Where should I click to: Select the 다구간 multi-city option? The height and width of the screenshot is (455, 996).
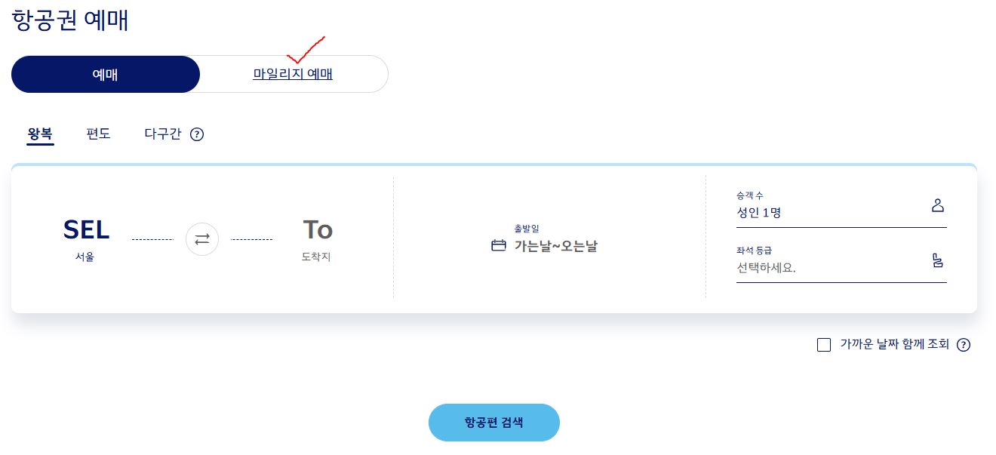pyautogui.click(x=163, y=134)
